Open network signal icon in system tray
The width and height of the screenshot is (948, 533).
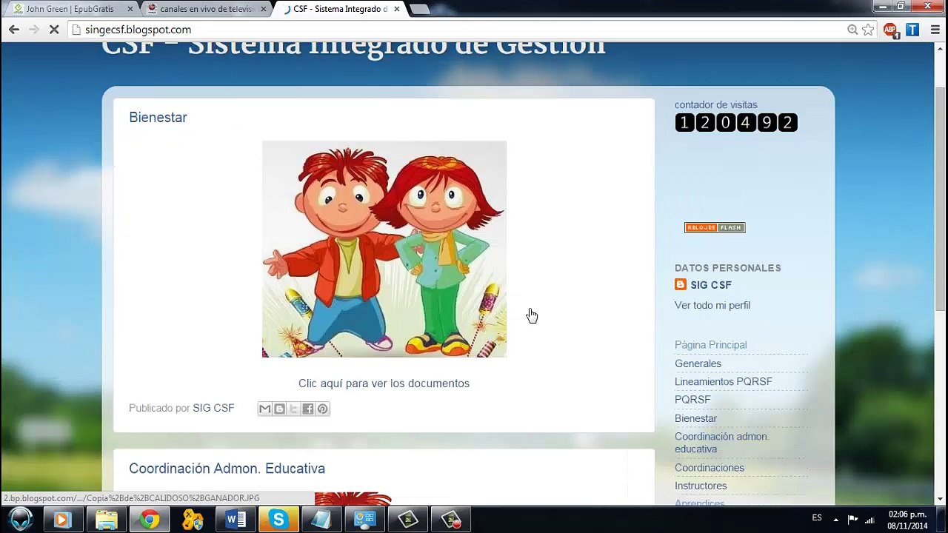click(870, 519)
